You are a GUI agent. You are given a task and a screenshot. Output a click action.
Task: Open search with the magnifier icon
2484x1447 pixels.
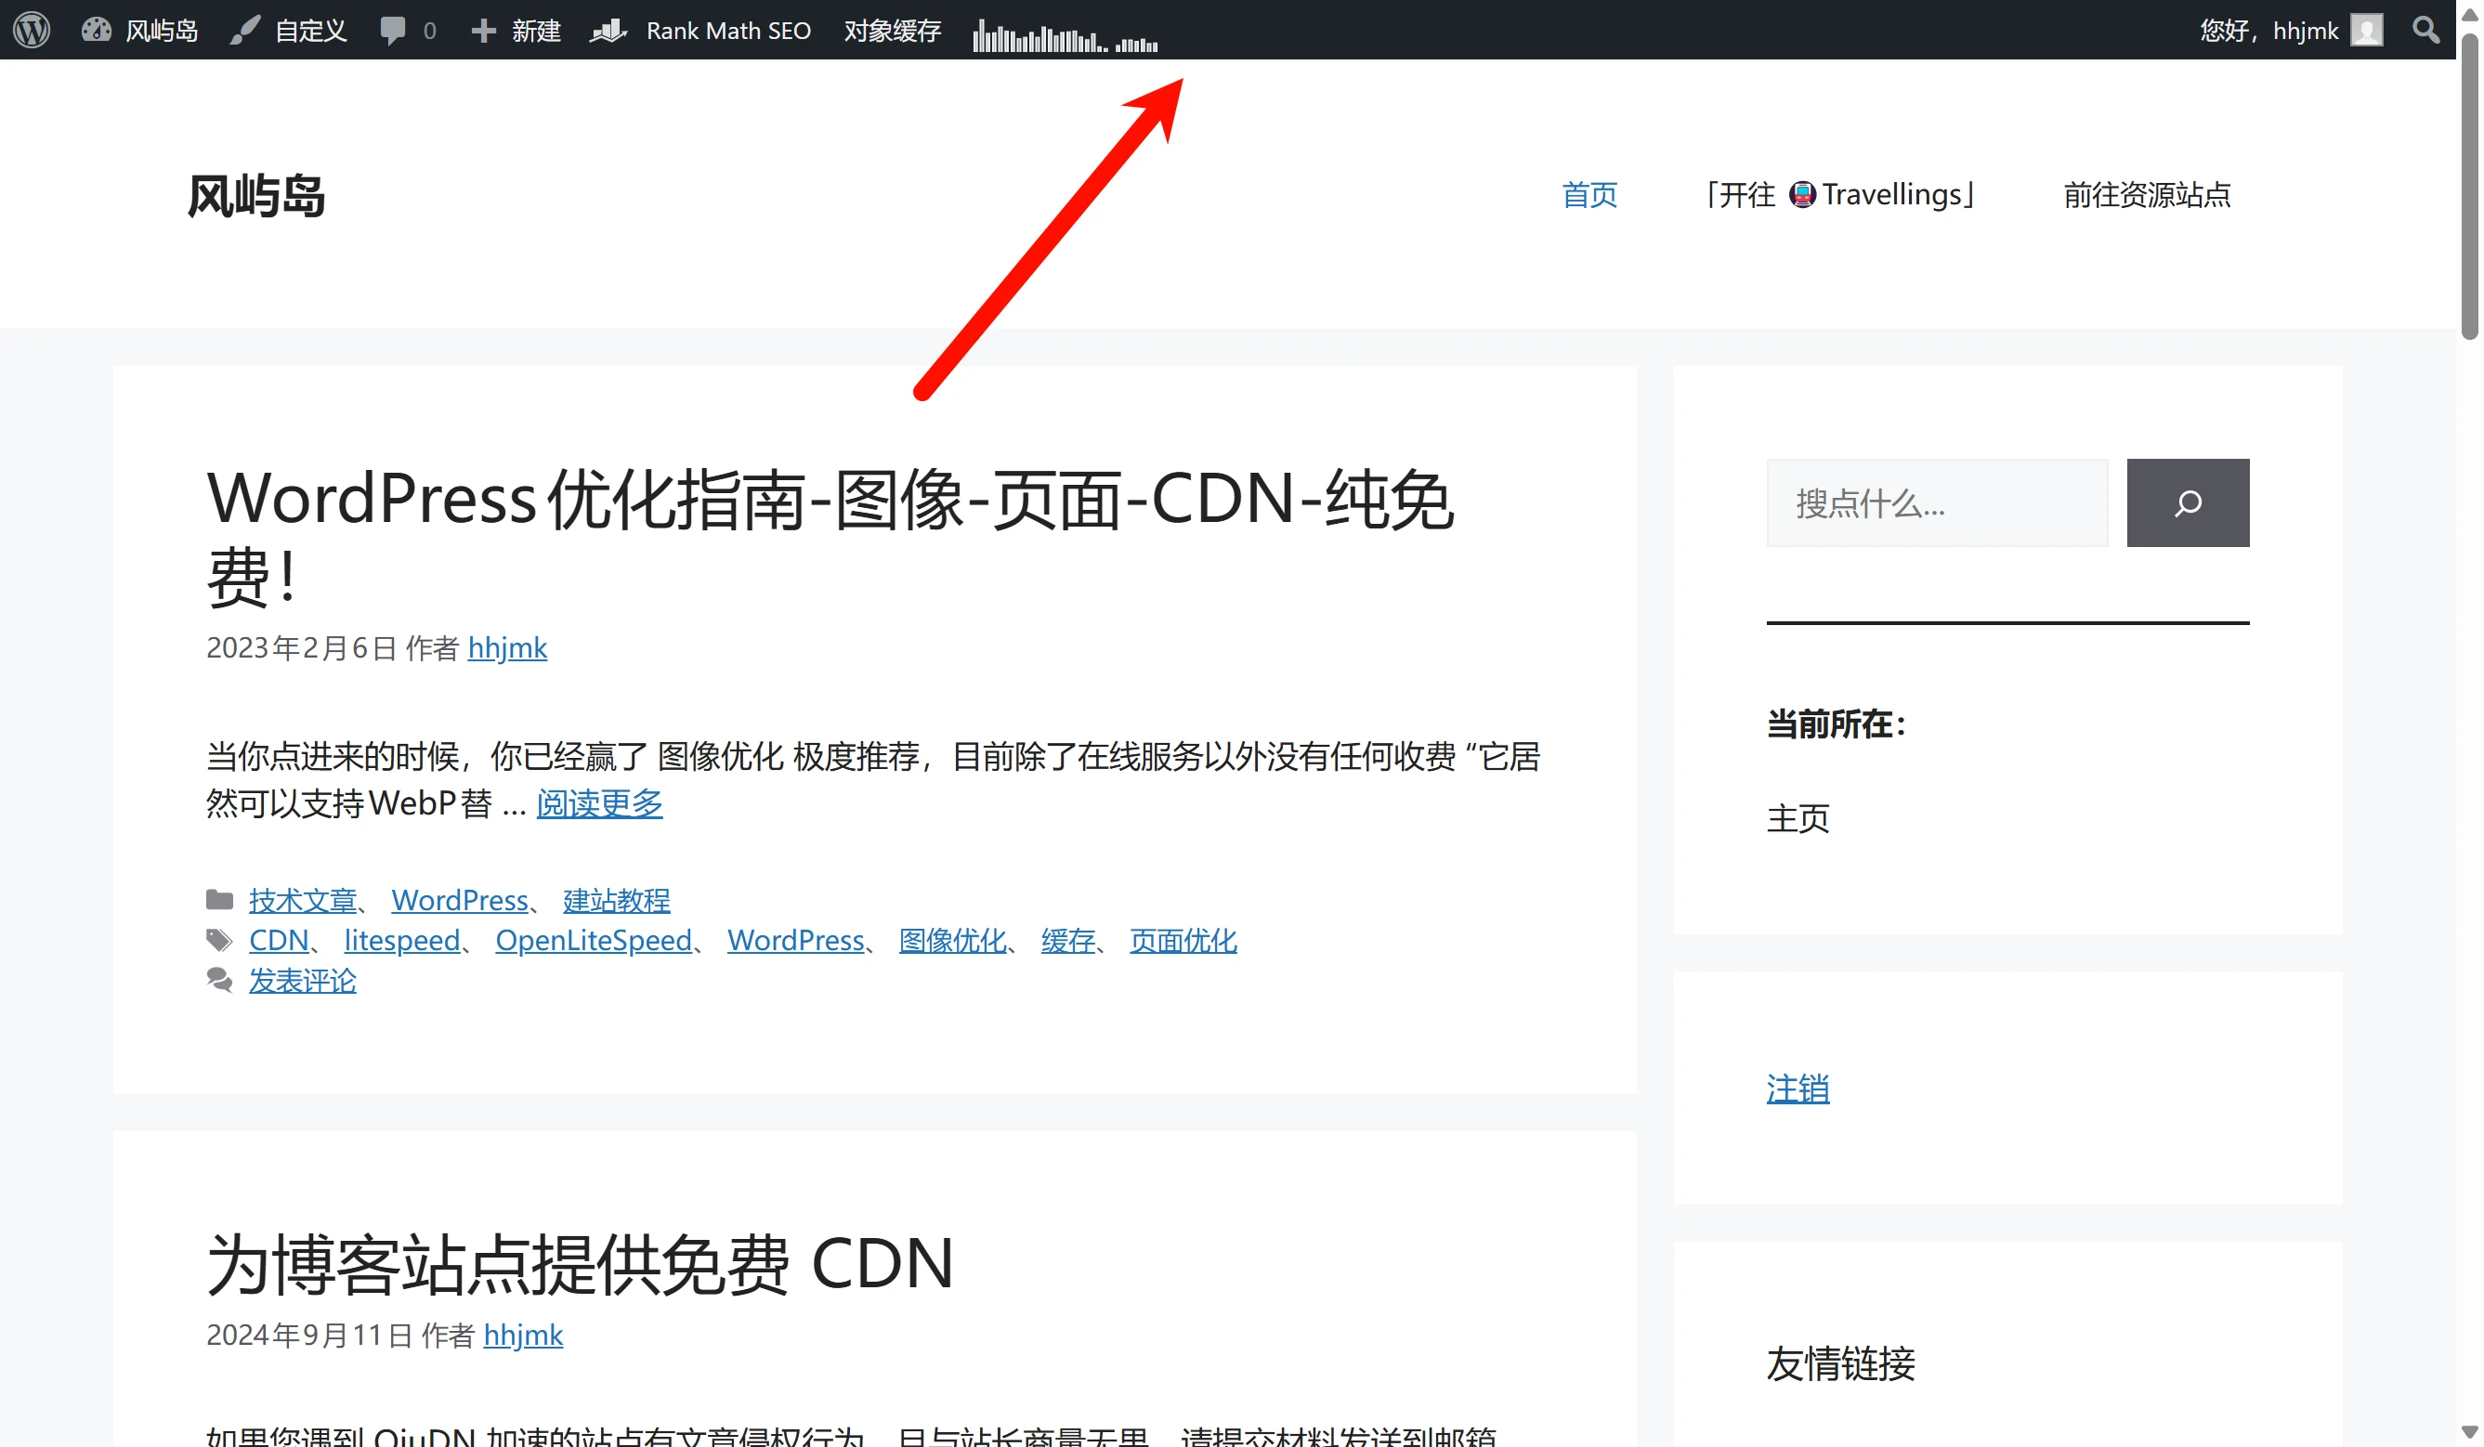click(x=2425, y=30)
